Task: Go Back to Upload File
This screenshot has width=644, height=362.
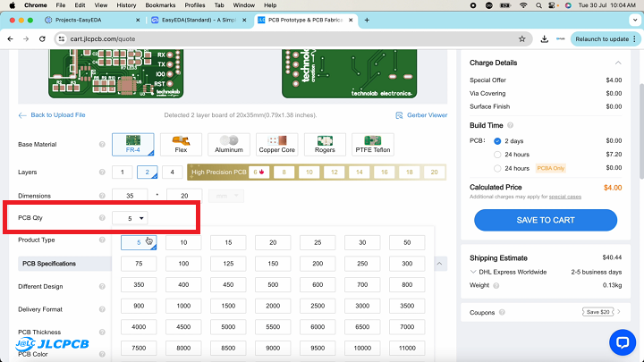Action: 52,115
